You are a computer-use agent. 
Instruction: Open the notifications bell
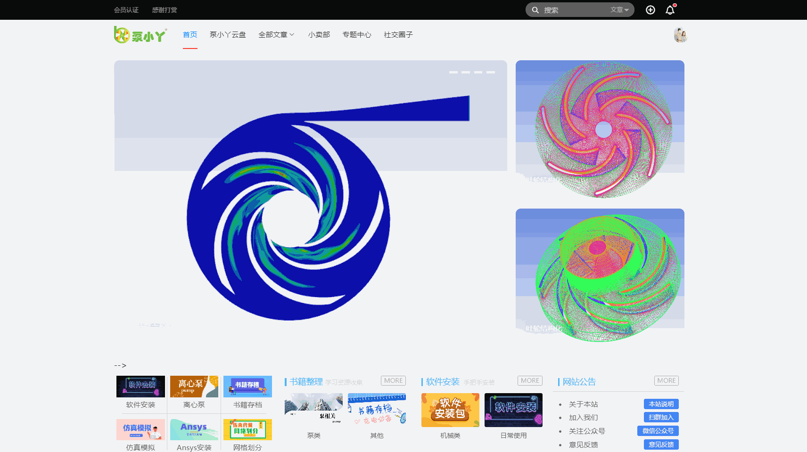[670, 10]
